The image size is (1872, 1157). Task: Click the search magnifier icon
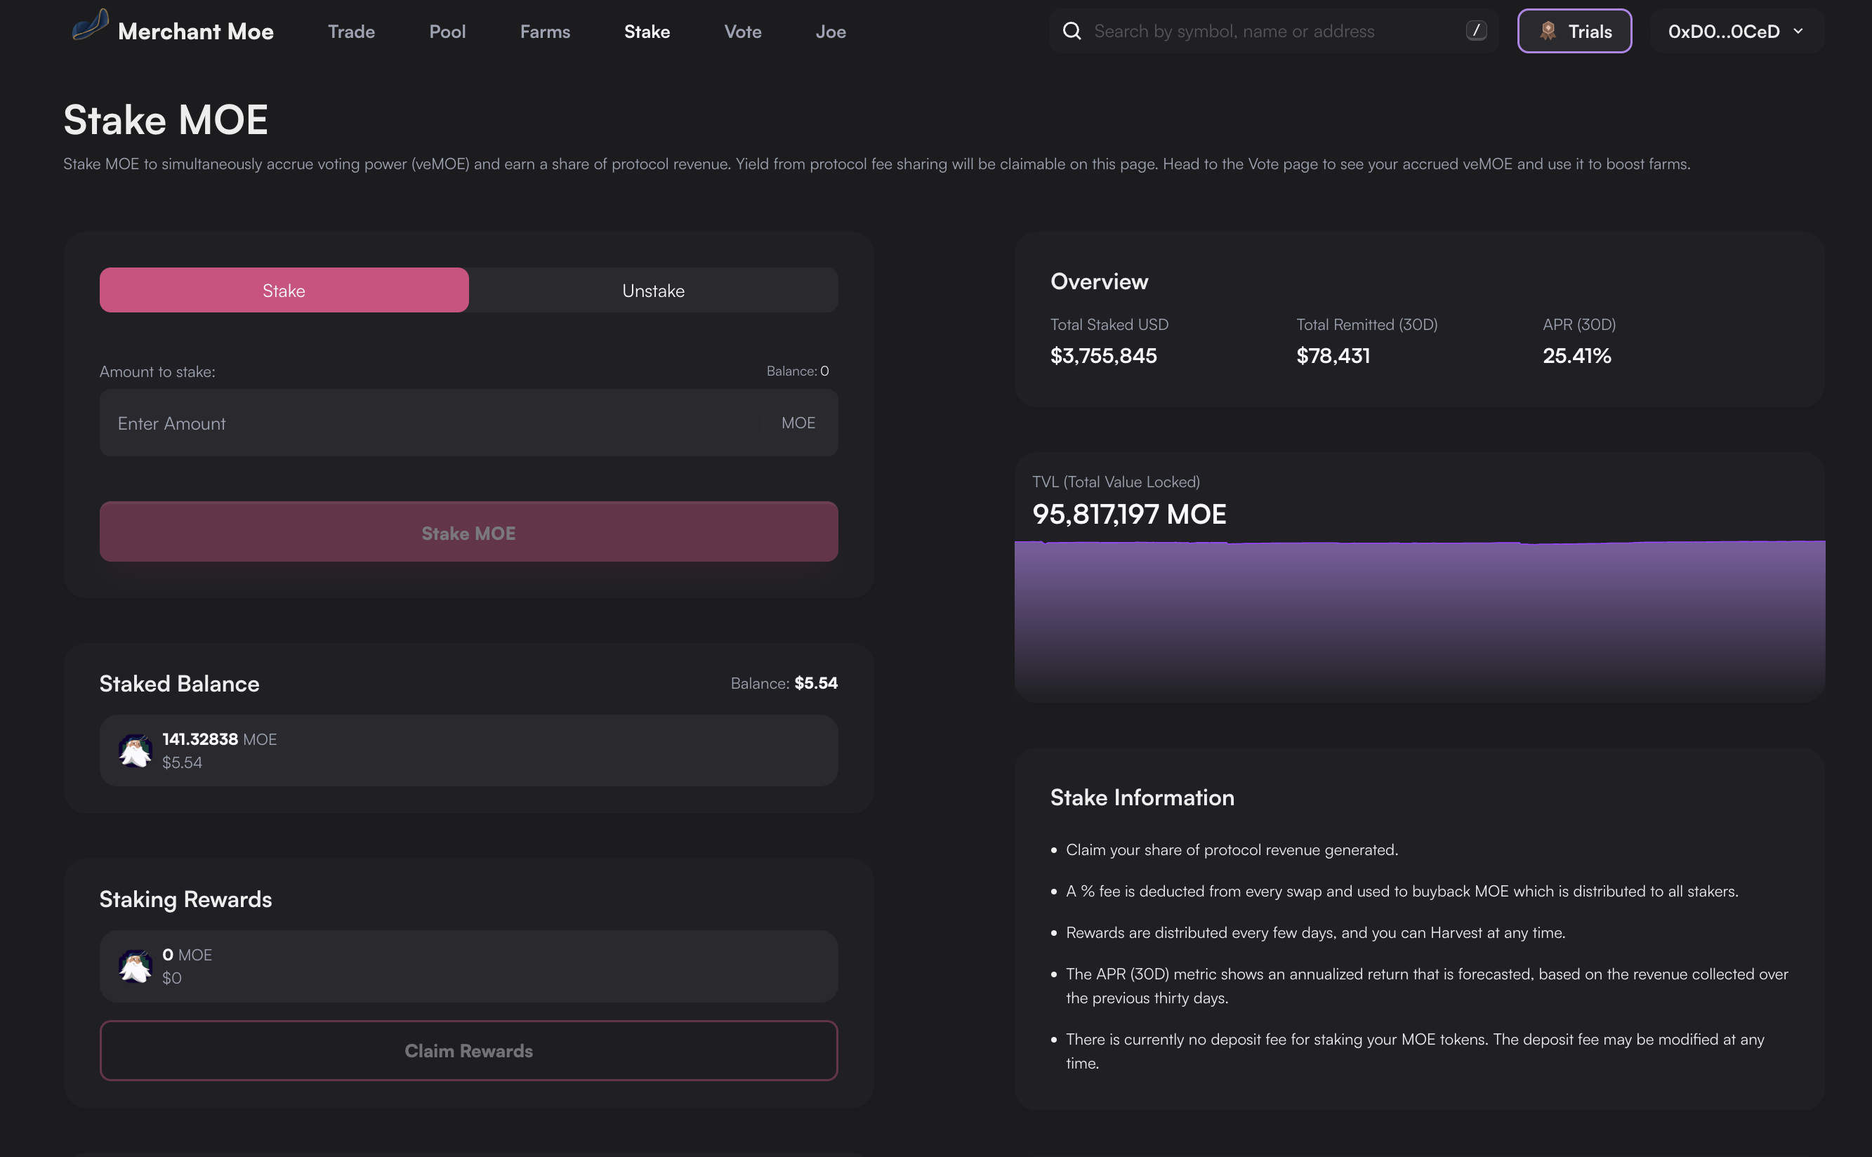click(1072, 32)
